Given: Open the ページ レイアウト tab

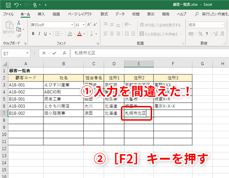Looking at the screenshot, I should click(x=80, y=14).
